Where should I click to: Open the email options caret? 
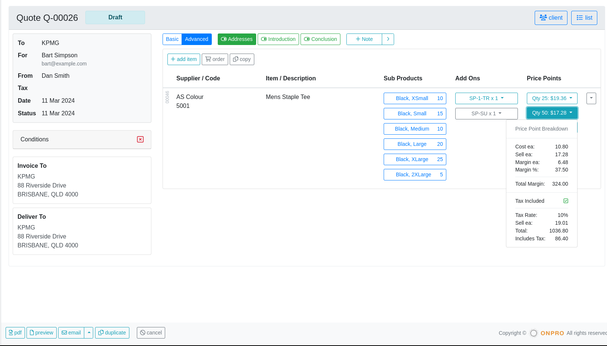(89, 333)
